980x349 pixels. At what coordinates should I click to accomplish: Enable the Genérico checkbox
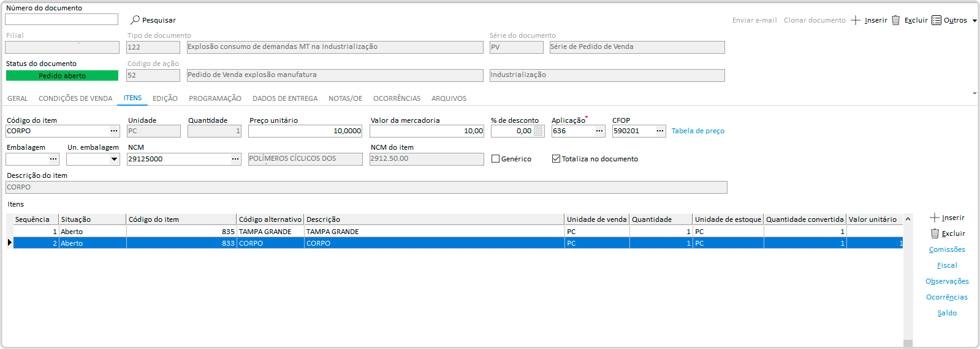click(x=496, y=159)
